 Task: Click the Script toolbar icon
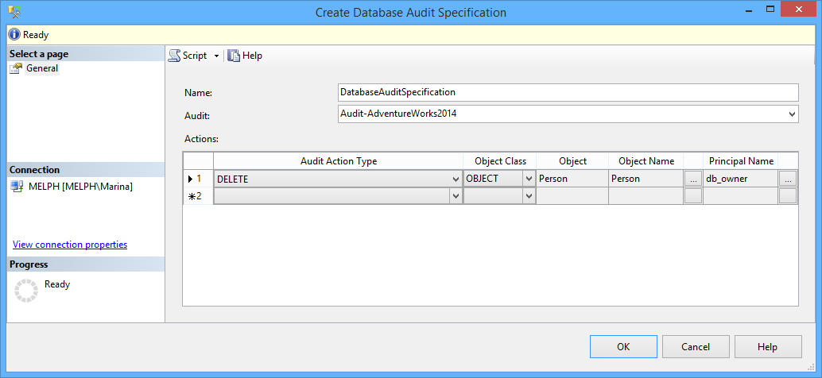[x=174, y=56]
